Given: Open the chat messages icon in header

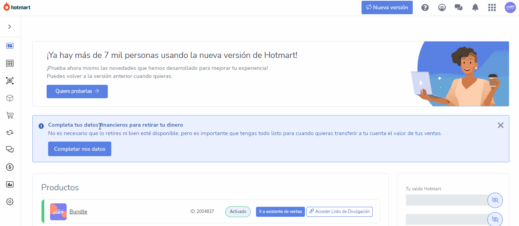Looking at the screenshot, I should 459,7.
